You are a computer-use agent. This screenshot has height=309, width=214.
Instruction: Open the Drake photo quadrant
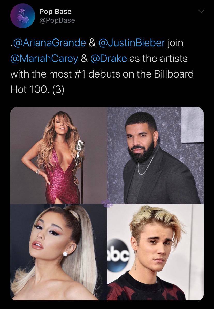pyautogui.click(x=155, y=155)
